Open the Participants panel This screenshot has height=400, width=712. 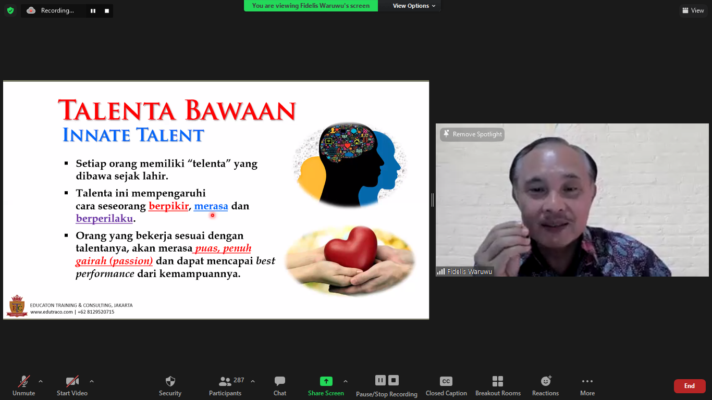coord(225,381)
